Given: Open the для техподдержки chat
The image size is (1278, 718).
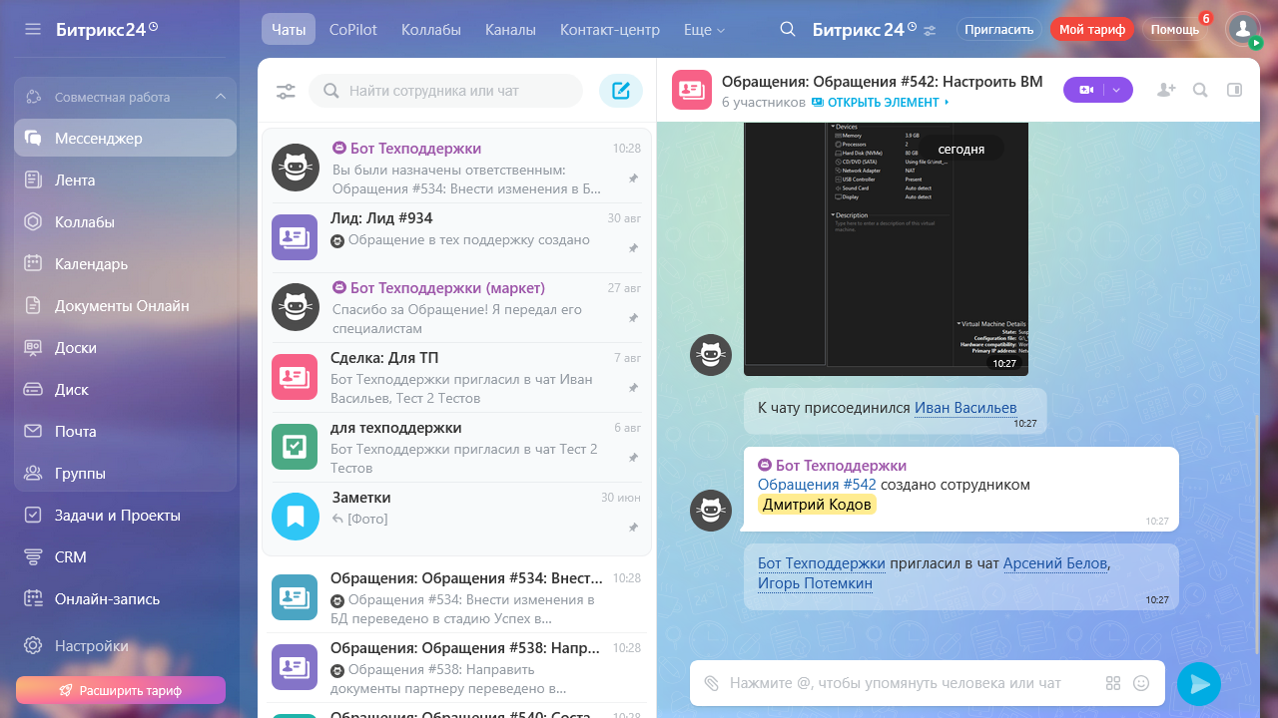Looking at the screenshot, I should click(456, 448).
